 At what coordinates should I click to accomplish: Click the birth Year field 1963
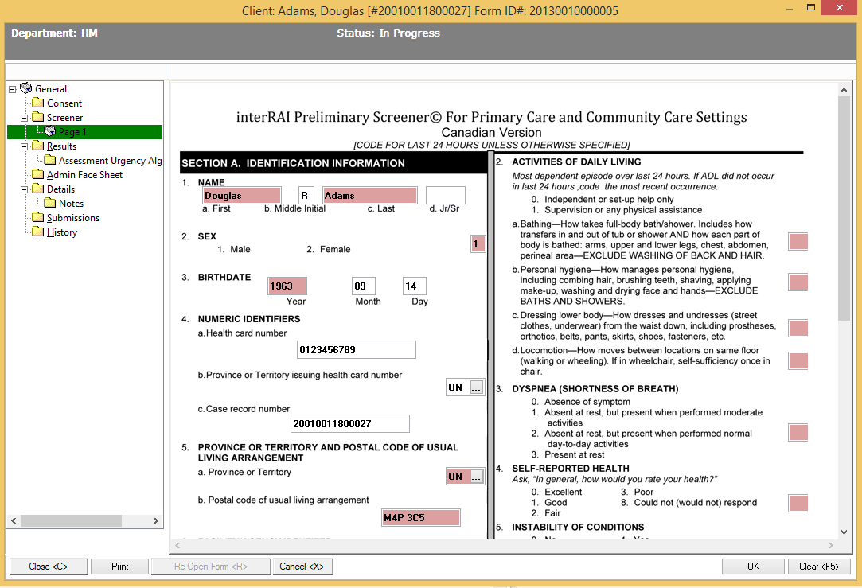coord(287,286)
